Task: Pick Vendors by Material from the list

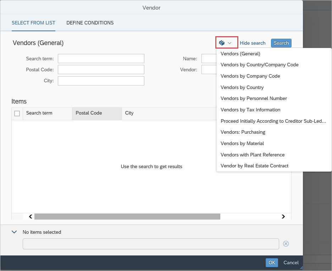Action: [x=242, y=143]
